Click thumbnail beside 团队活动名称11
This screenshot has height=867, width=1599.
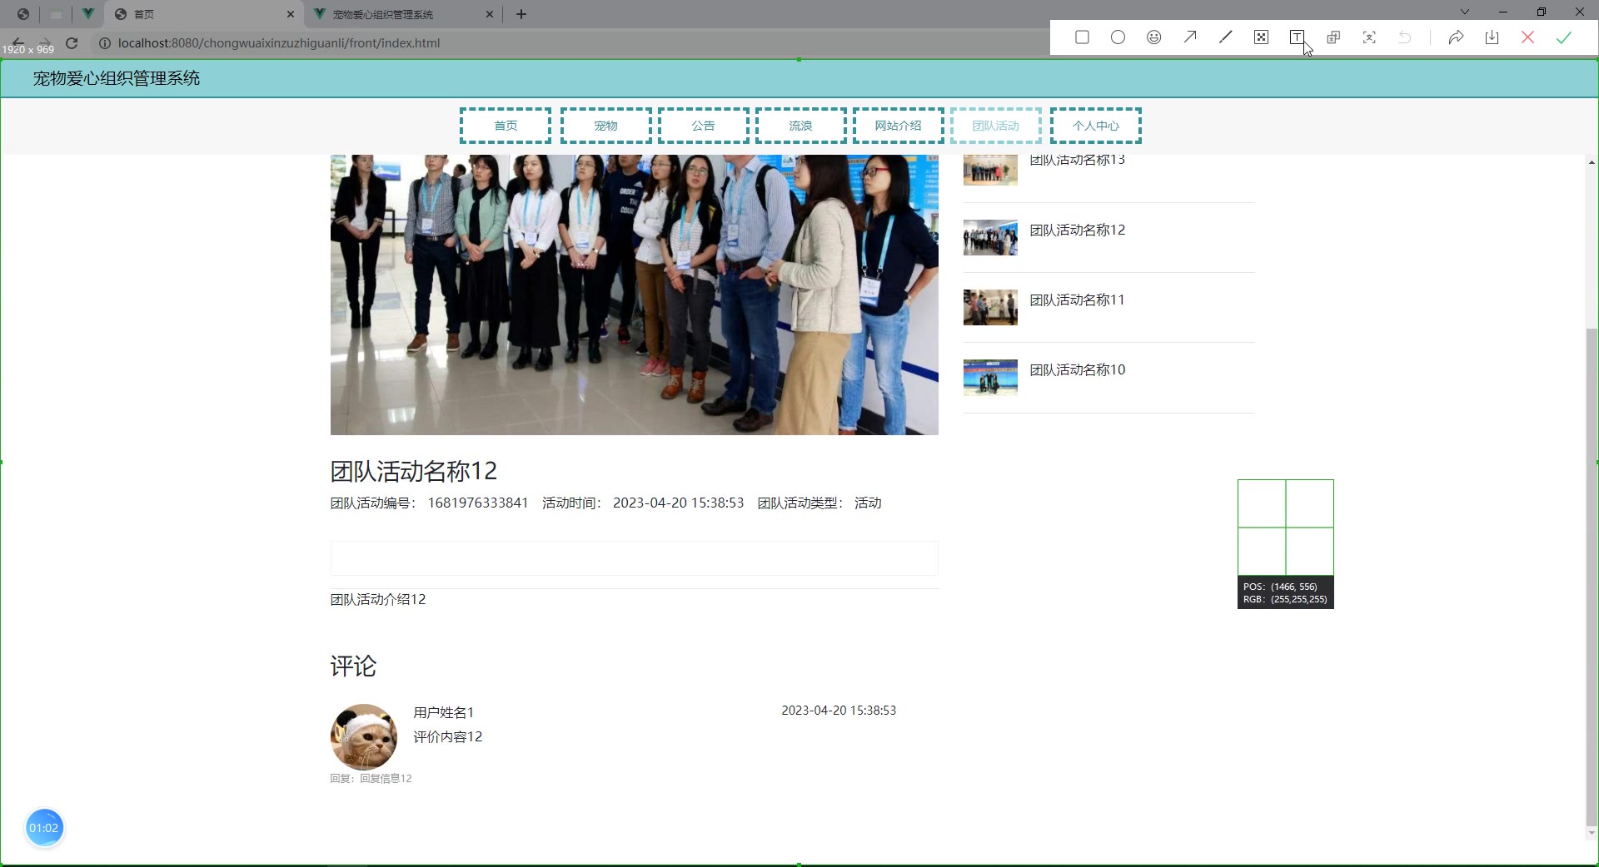[x=990, y=307]
